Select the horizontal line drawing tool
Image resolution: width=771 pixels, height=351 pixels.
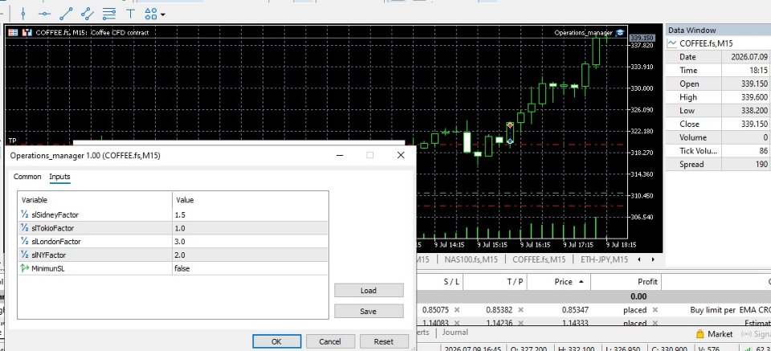pos(44,14)
